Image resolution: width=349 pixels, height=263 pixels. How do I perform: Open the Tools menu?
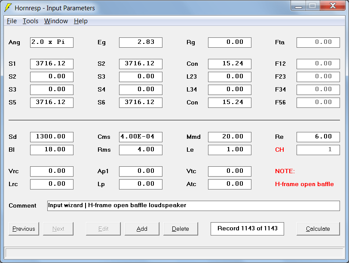click(31, 21)
